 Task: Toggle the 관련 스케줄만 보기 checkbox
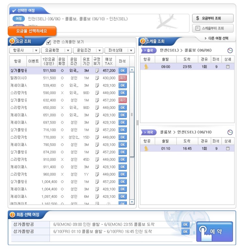(49, 42)
